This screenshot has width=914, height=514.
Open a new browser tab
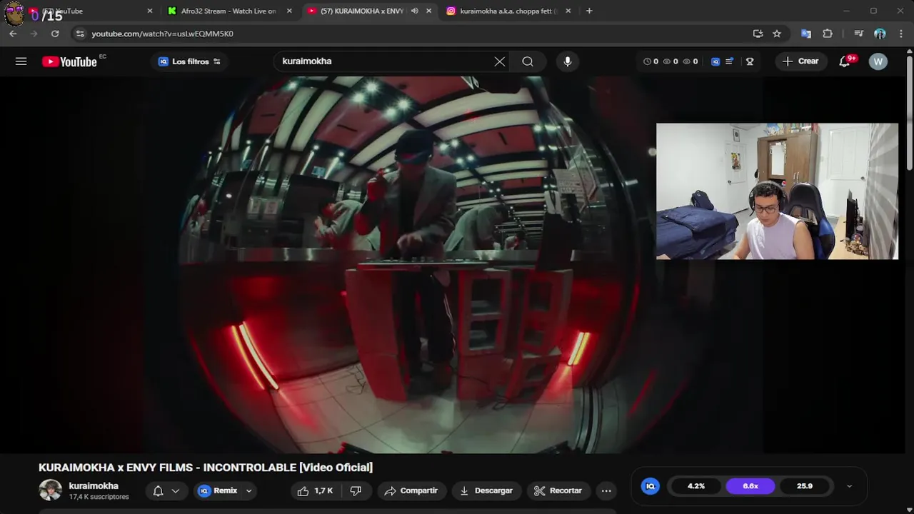pos(589,11)
